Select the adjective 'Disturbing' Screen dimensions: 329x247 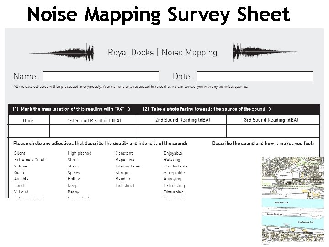(174, 192)
